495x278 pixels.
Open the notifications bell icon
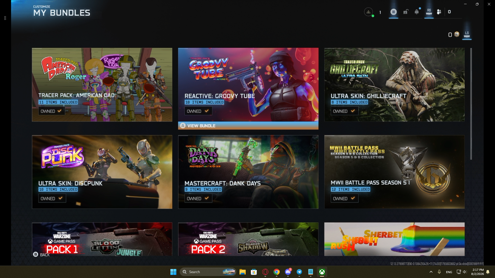[x=417, y=12]
